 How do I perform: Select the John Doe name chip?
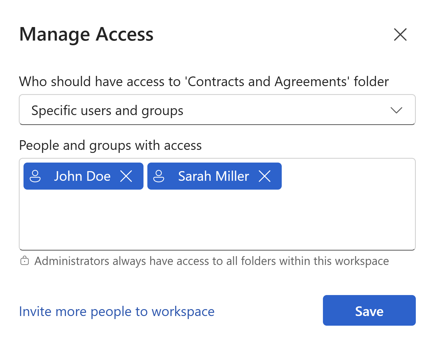pyautogui.click(x=83, y=176)
